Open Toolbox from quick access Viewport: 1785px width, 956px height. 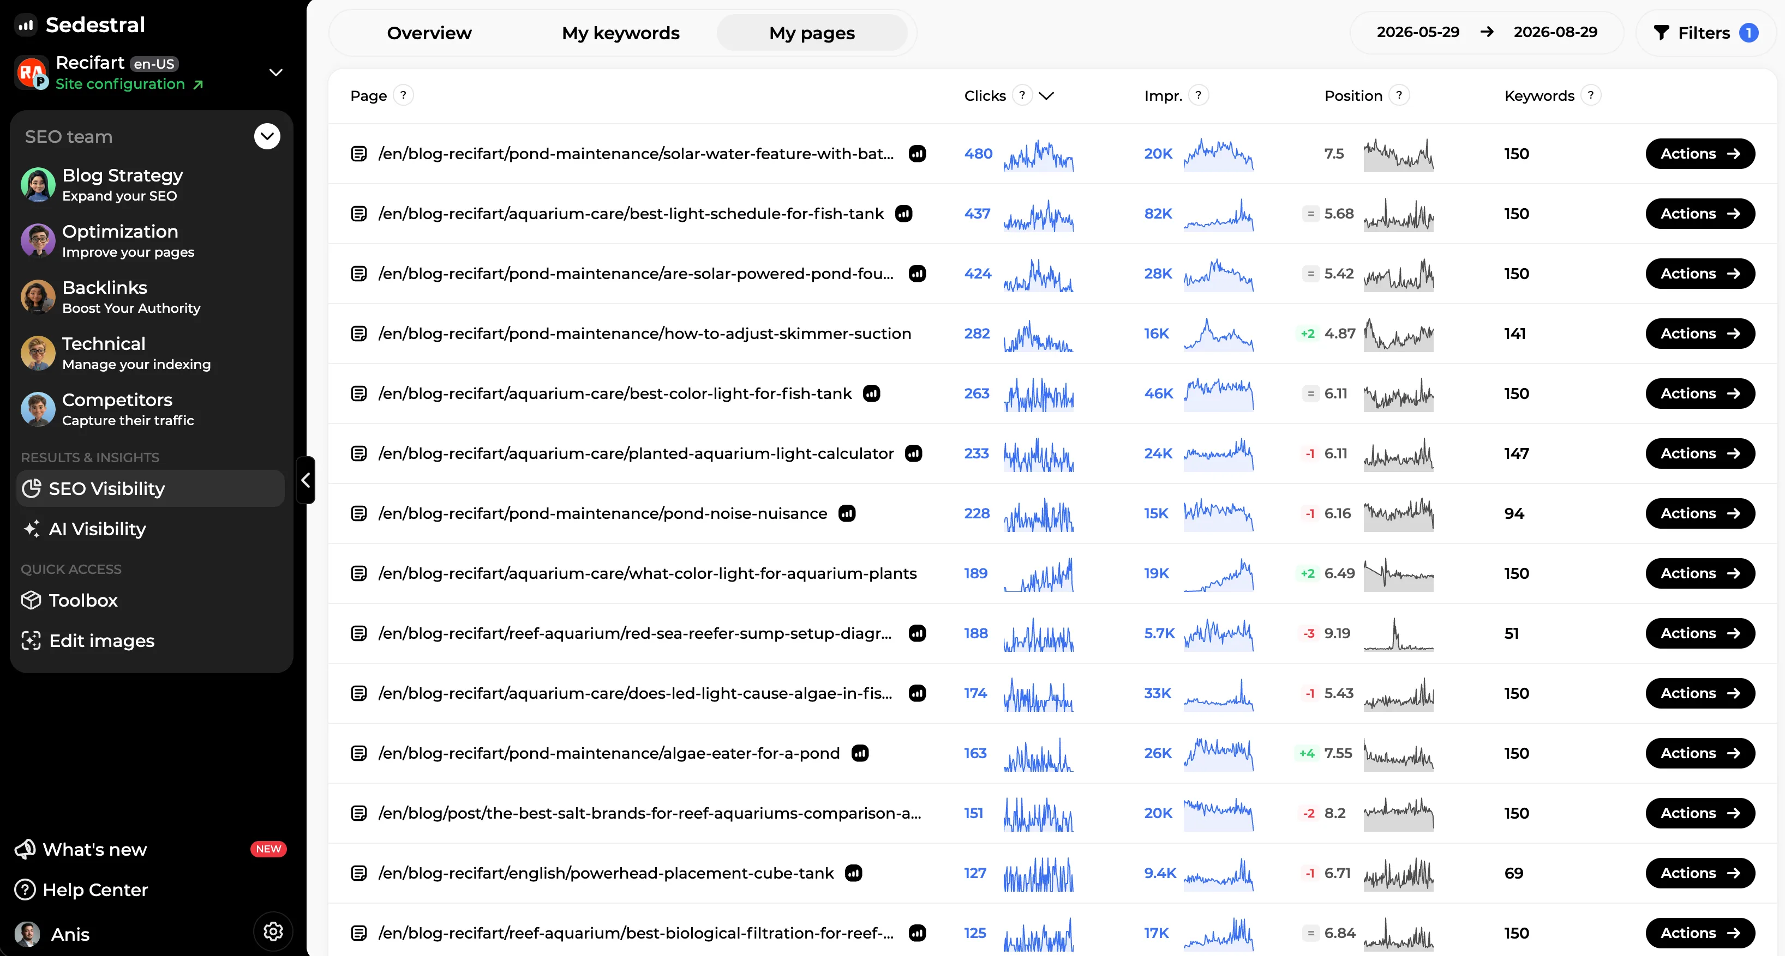coord(151,600)
